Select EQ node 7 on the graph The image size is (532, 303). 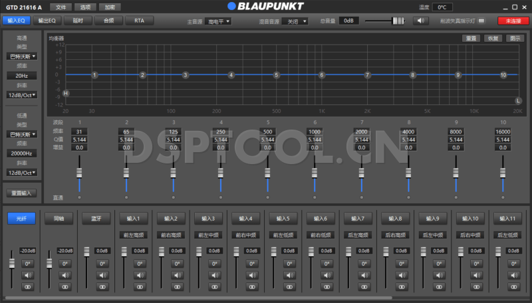(367, 75)
